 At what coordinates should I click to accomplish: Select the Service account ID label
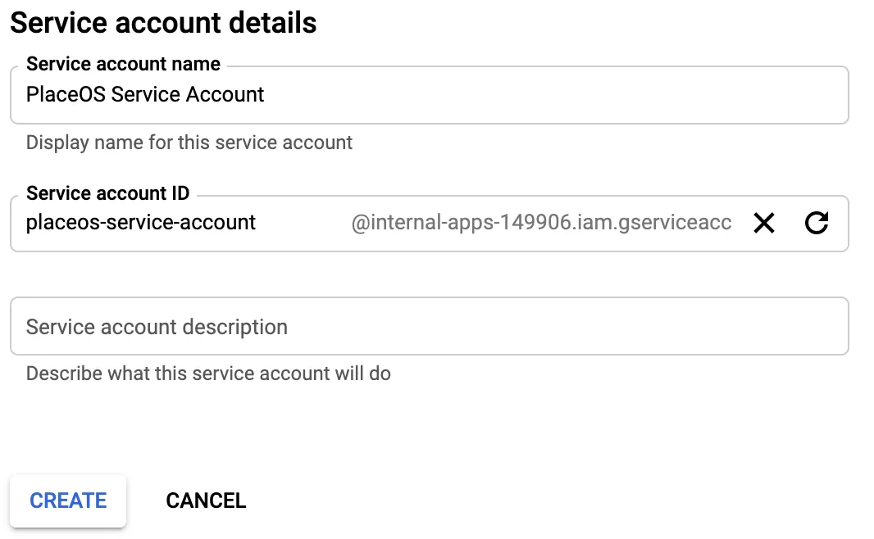(107, 193)
